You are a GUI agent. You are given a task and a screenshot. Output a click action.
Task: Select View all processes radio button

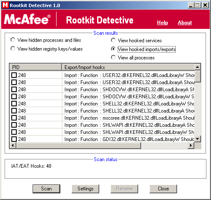click(113, 57)
